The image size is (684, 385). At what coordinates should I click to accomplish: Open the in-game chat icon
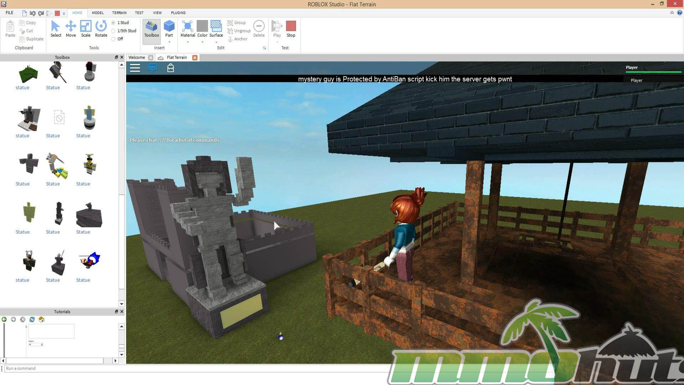point(153,68)
